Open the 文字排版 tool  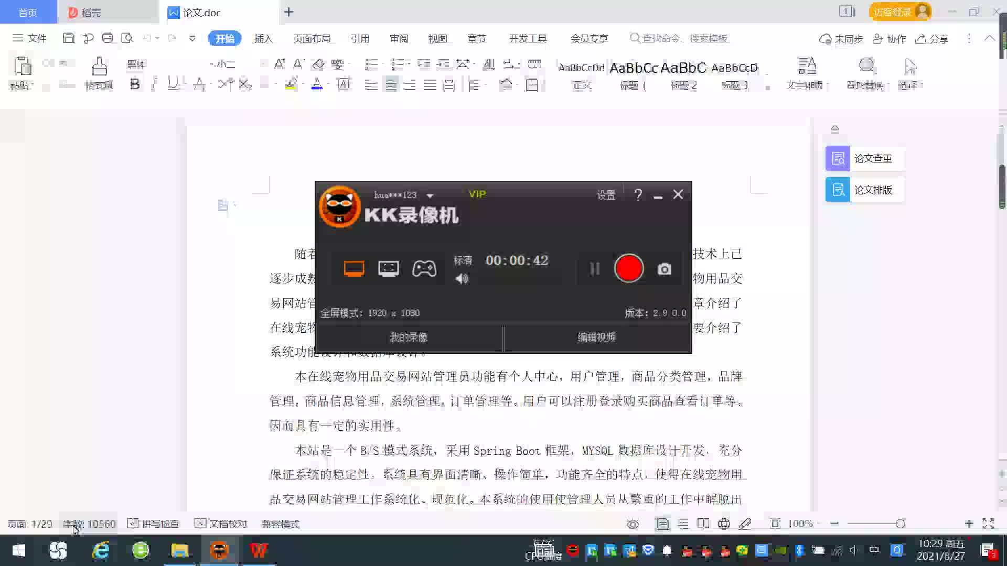coord(806,73)
